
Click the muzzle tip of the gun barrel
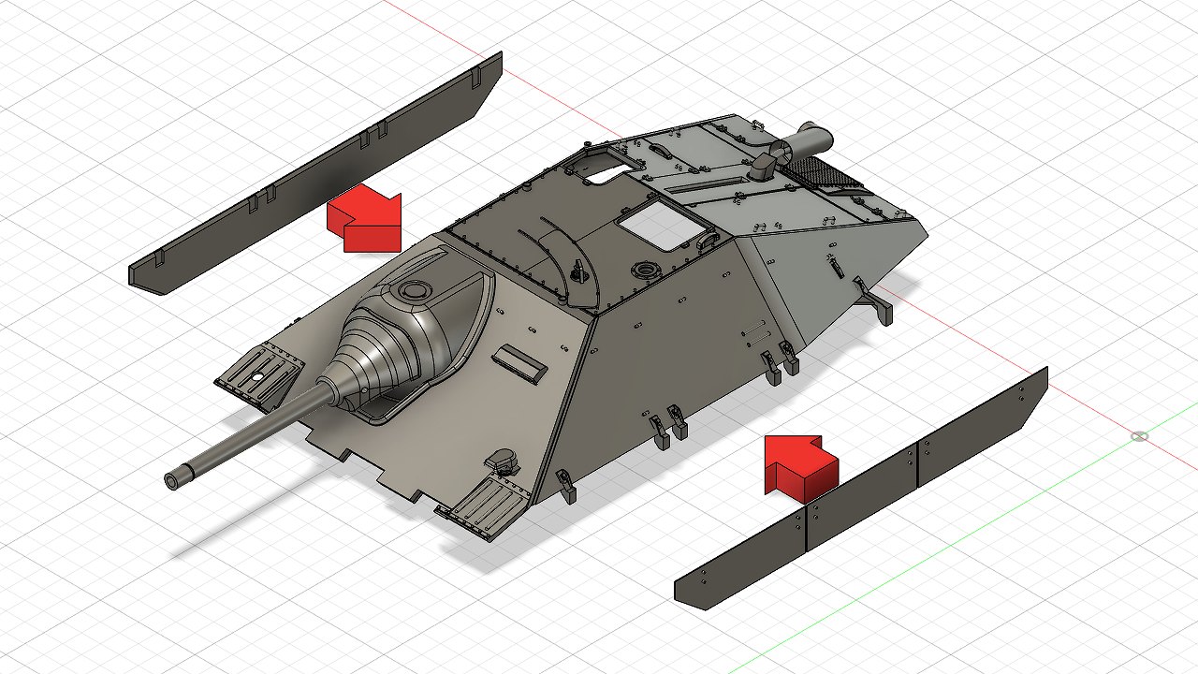tap(172, 479)
